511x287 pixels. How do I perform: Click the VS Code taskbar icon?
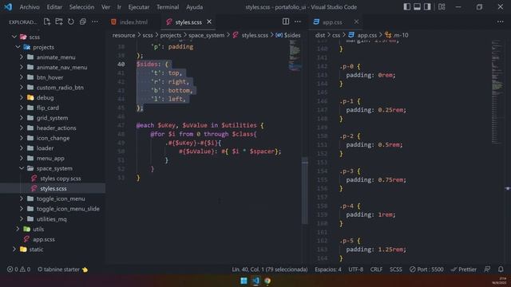pyautogui.click(x=255, y=281)
